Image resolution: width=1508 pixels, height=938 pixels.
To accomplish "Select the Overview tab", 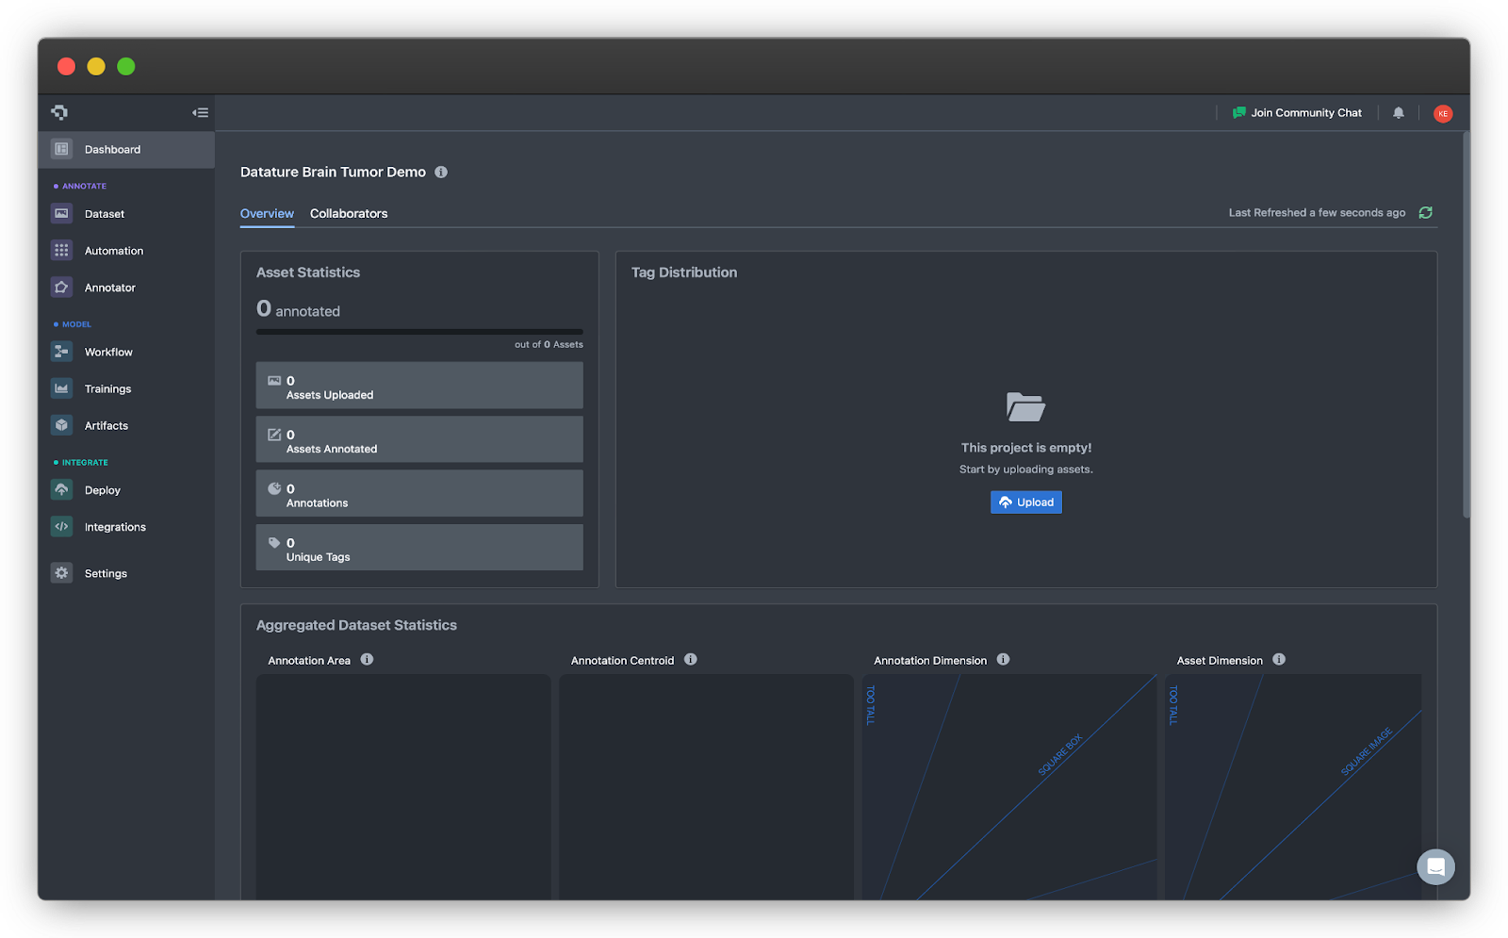I will (x=267, y=213).
